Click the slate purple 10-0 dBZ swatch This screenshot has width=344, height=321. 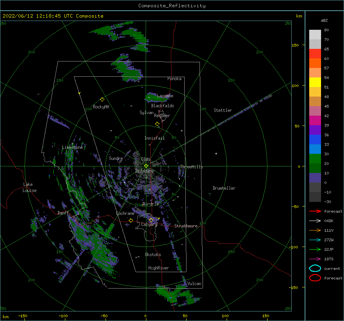click(315, 178)
